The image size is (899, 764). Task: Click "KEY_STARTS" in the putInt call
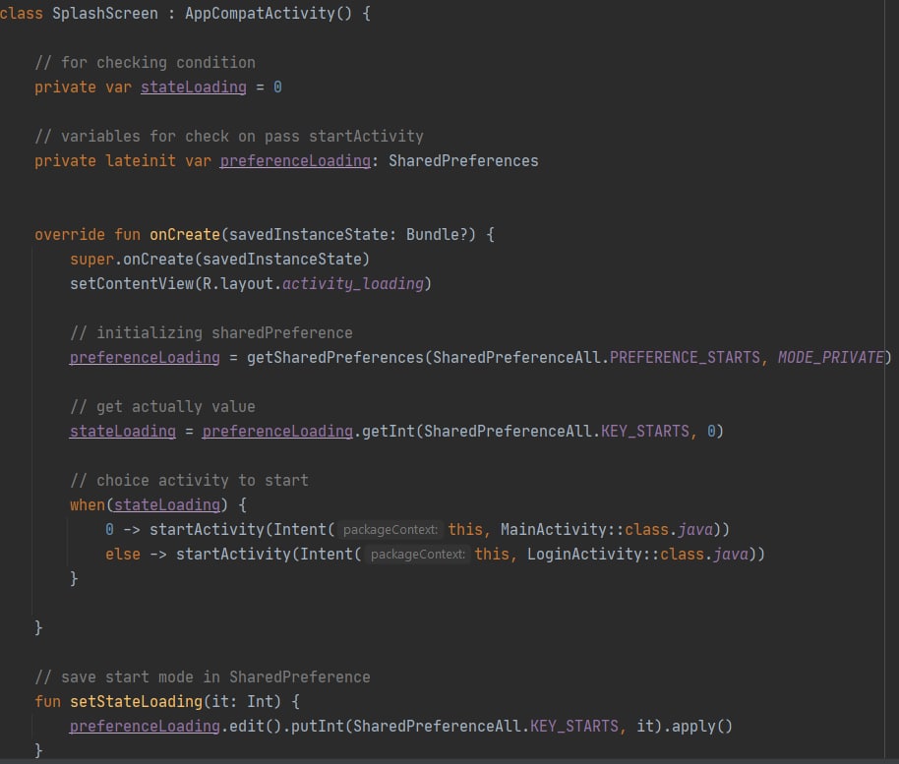574,727
